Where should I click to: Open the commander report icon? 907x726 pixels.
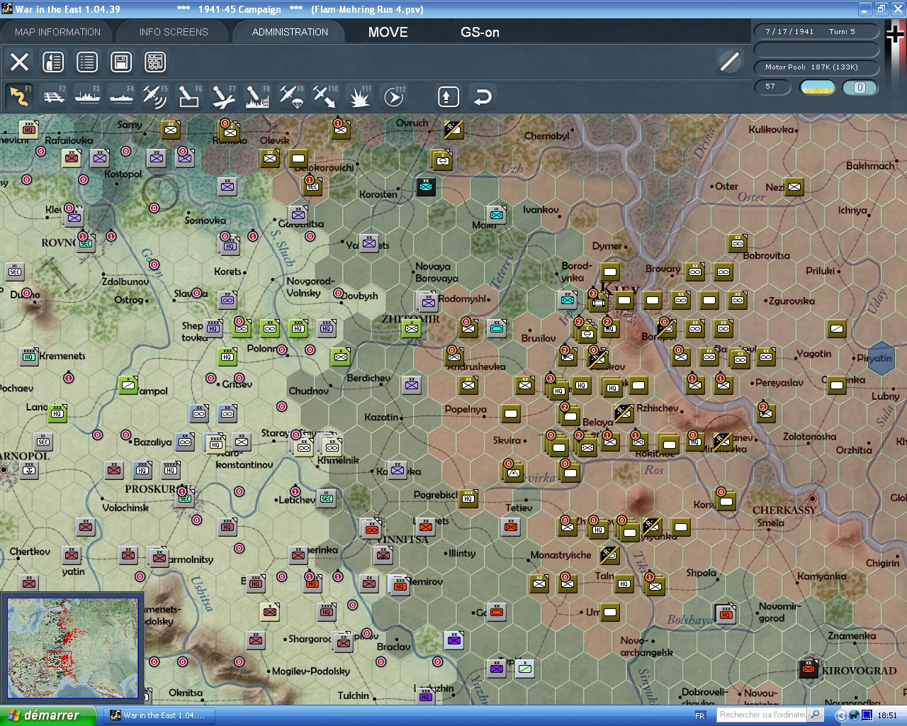click(x=53, y=62)
